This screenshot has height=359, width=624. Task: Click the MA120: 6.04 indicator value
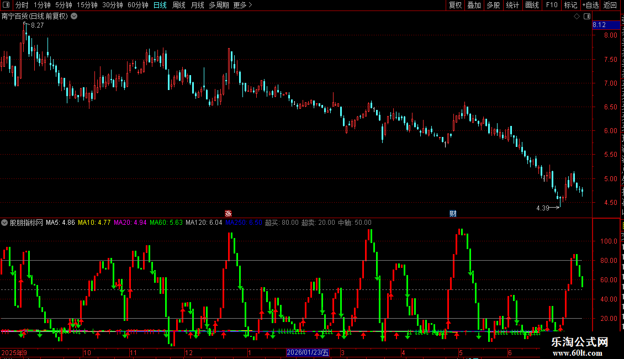tap(204, 223)
